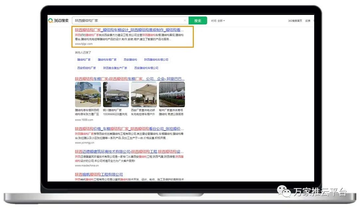This screenshot has width=359, height=208.
Task: Choose the 西安钢结构厂家 suggestion tag
Action: (87, 68)
